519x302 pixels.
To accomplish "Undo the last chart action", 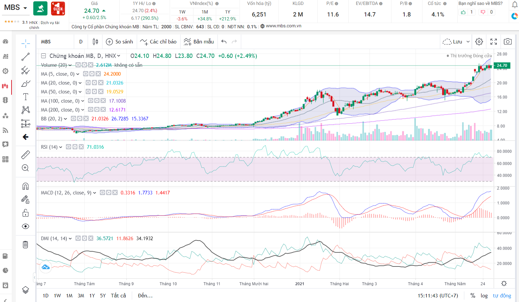I will point(224,41).
